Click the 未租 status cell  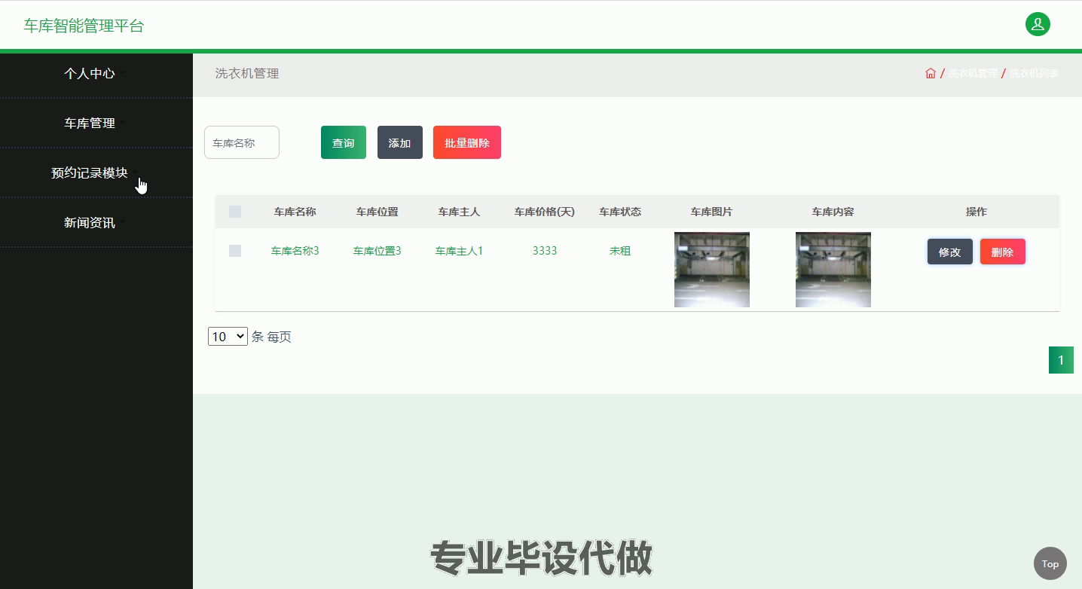coord(620,251)
